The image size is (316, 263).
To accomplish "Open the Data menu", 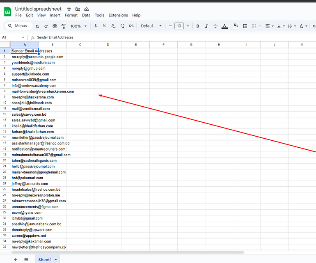I will click(86, 15).
